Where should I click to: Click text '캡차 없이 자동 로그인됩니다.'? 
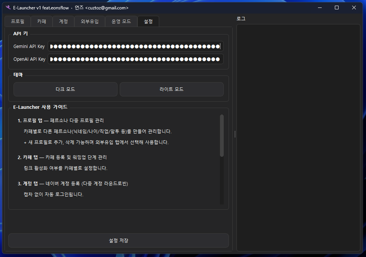coord(53,194)
